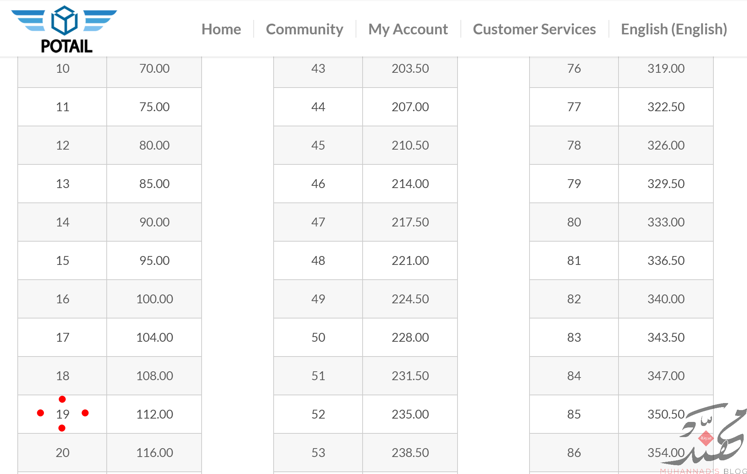Select weight cell 80 in right table

coord(574,222)
